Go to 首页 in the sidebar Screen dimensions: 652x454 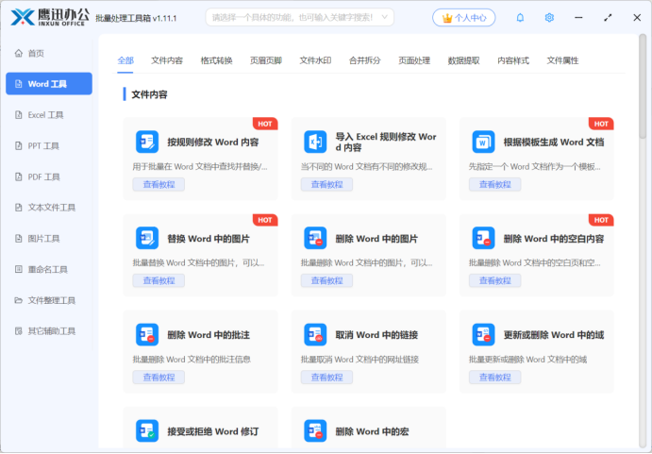pos(36,54)
